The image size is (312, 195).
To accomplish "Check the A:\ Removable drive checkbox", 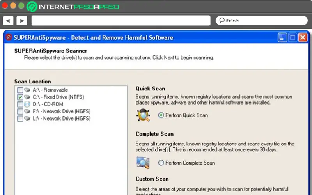I will (20, 90).
